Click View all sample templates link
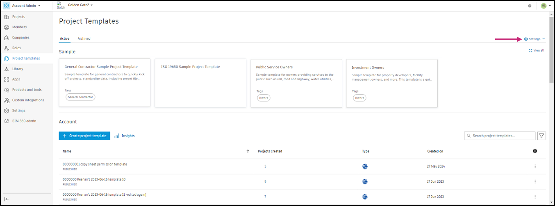 point(537,50)
